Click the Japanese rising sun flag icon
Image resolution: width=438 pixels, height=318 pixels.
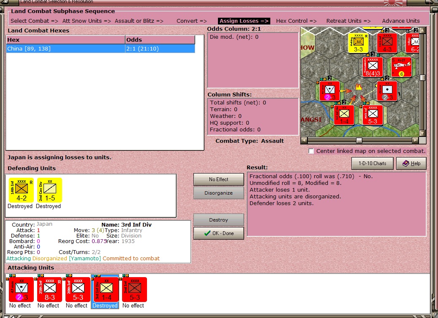tap(393, 3)
